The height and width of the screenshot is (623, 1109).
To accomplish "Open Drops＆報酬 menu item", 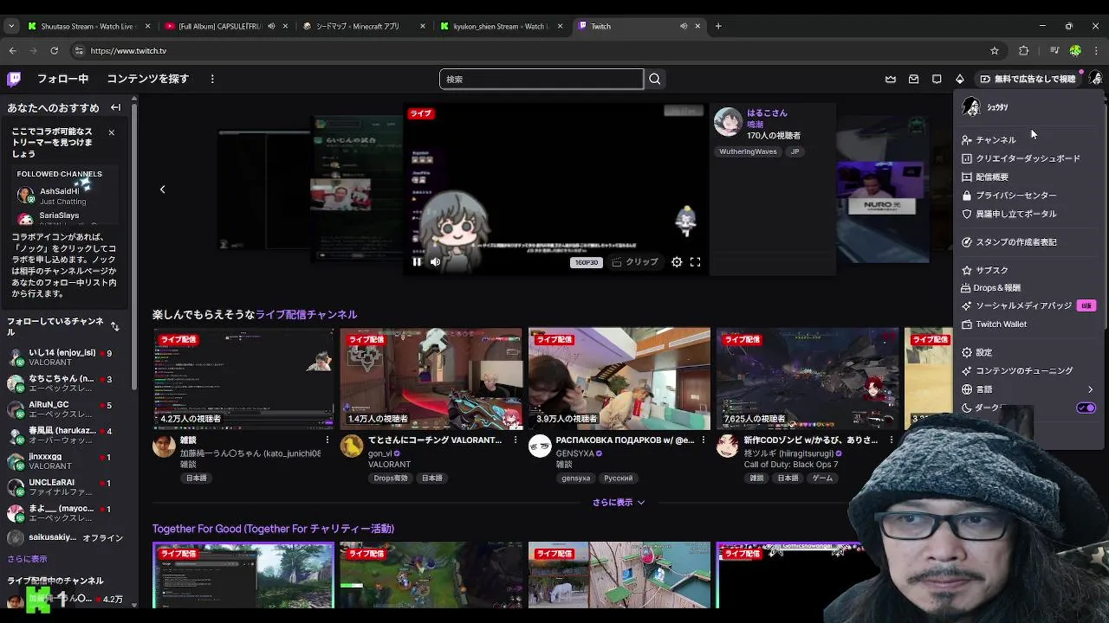I will click(1029, 287).
